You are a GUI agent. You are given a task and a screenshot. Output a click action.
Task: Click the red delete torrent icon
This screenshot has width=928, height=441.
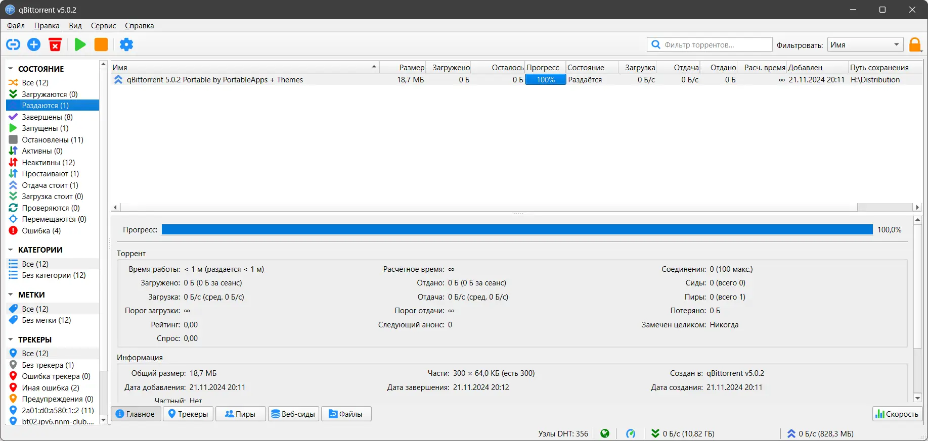[x=55, y=44]
